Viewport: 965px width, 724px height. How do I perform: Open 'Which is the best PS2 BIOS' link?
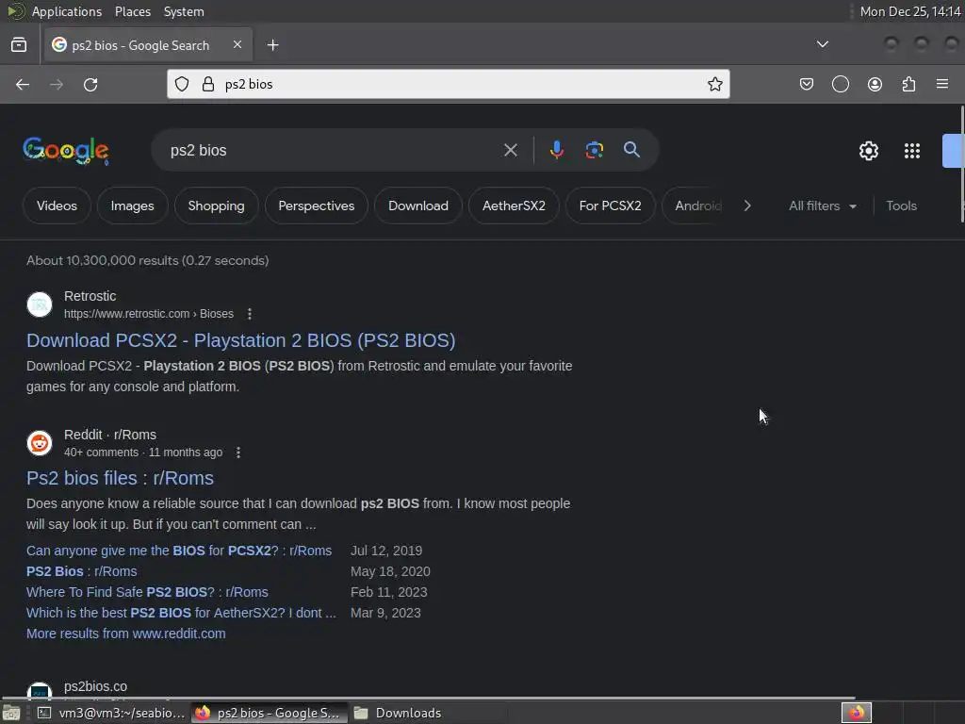pyautogui.click(x=181, y=613)
